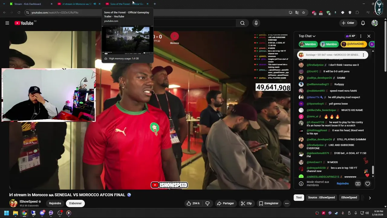Open Discord from the taskbar

[x=42, y=213]
